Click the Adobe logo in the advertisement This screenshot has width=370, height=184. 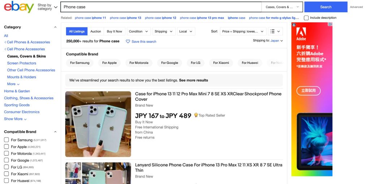click(x=301, y=34)
